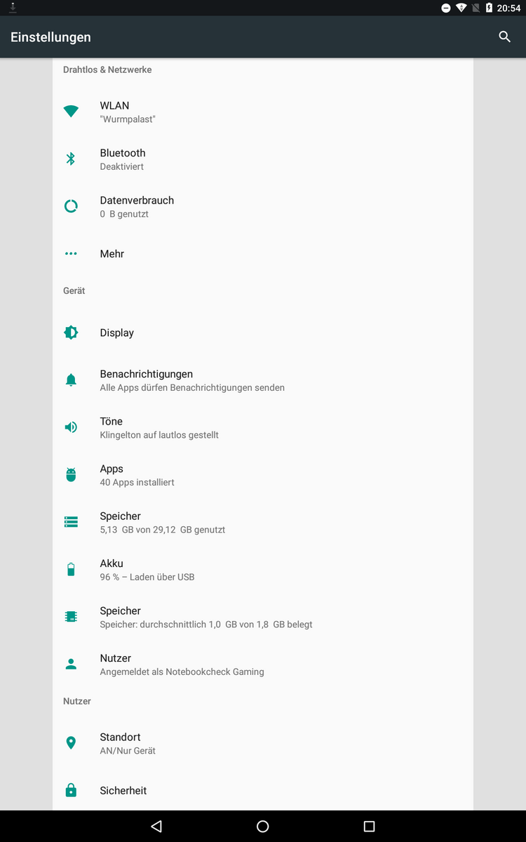Image resolution: width=526 pixels, height=842 pixels.
Task: Tap the location pin Standort icon
Action: tap(71, 743)
